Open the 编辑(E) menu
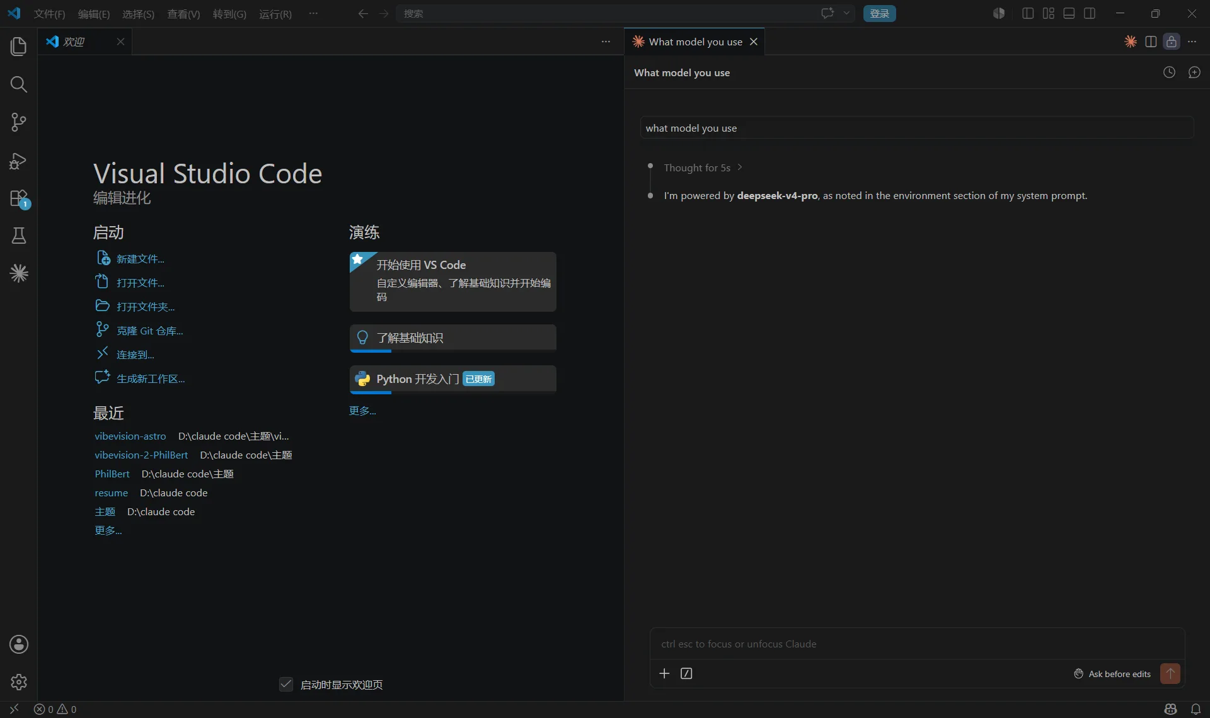Screen dimensions: 1210x718 (94, 14)
